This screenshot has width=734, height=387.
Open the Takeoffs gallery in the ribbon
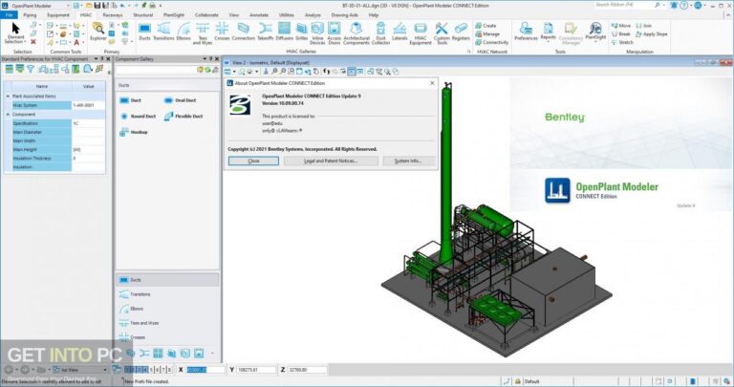265,32
